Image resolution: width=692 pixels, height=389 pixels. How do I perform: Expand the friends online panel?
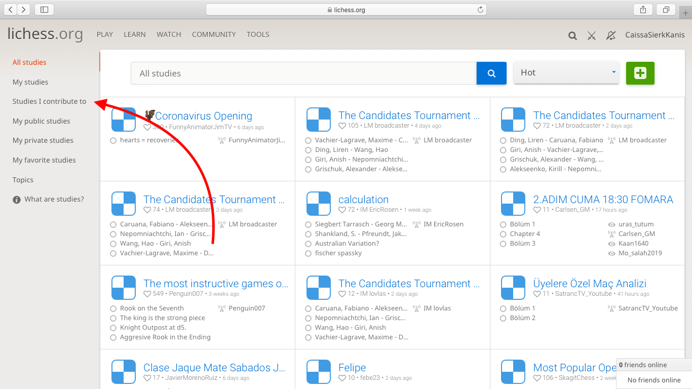point(654,365)
